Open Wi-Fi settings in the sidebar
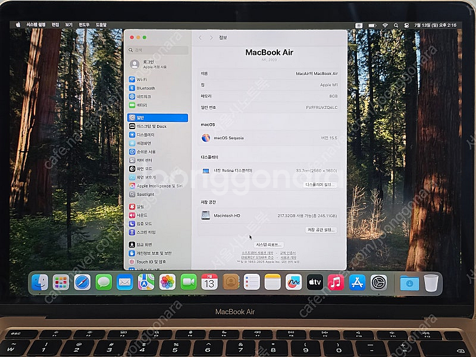Image resolution: width=476 pixels, height=357 pixels. (158, 79)
